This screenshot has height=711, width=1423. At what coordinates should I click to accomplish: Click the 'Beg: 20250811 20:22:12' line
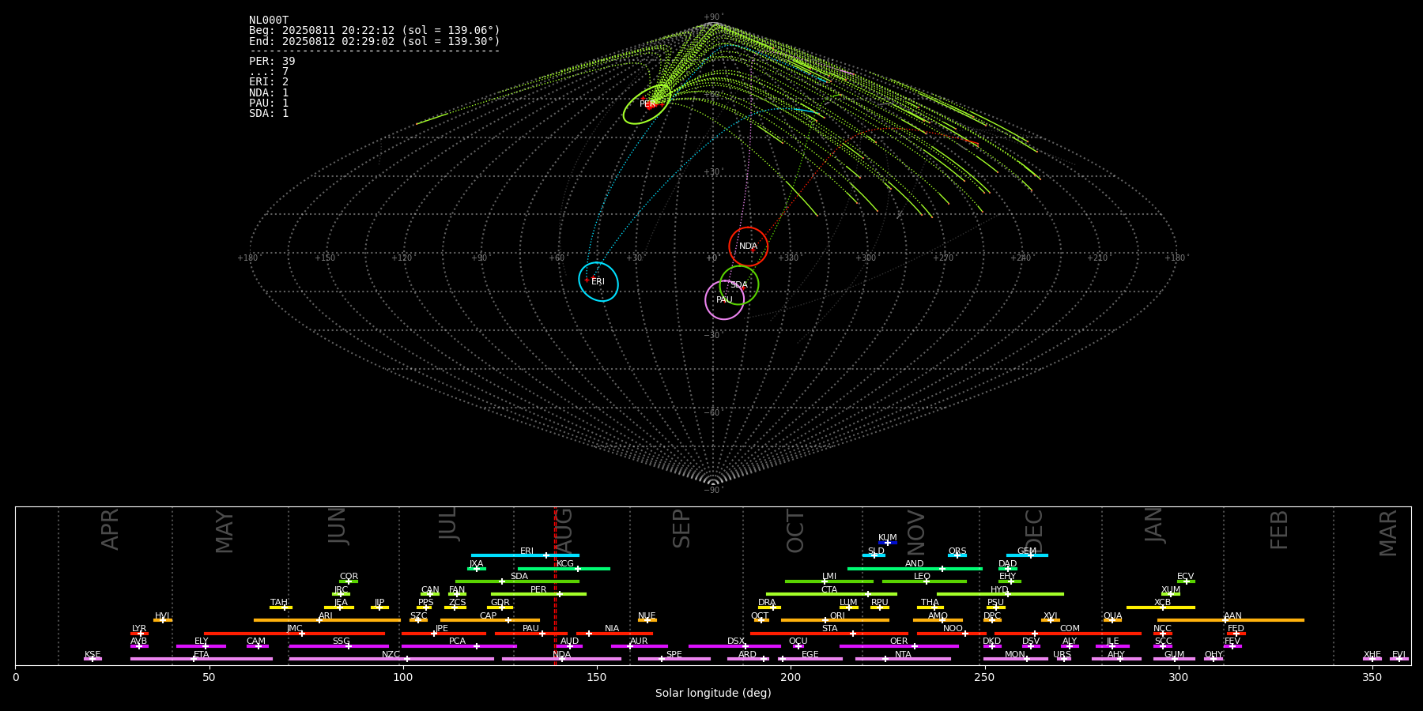375,30
